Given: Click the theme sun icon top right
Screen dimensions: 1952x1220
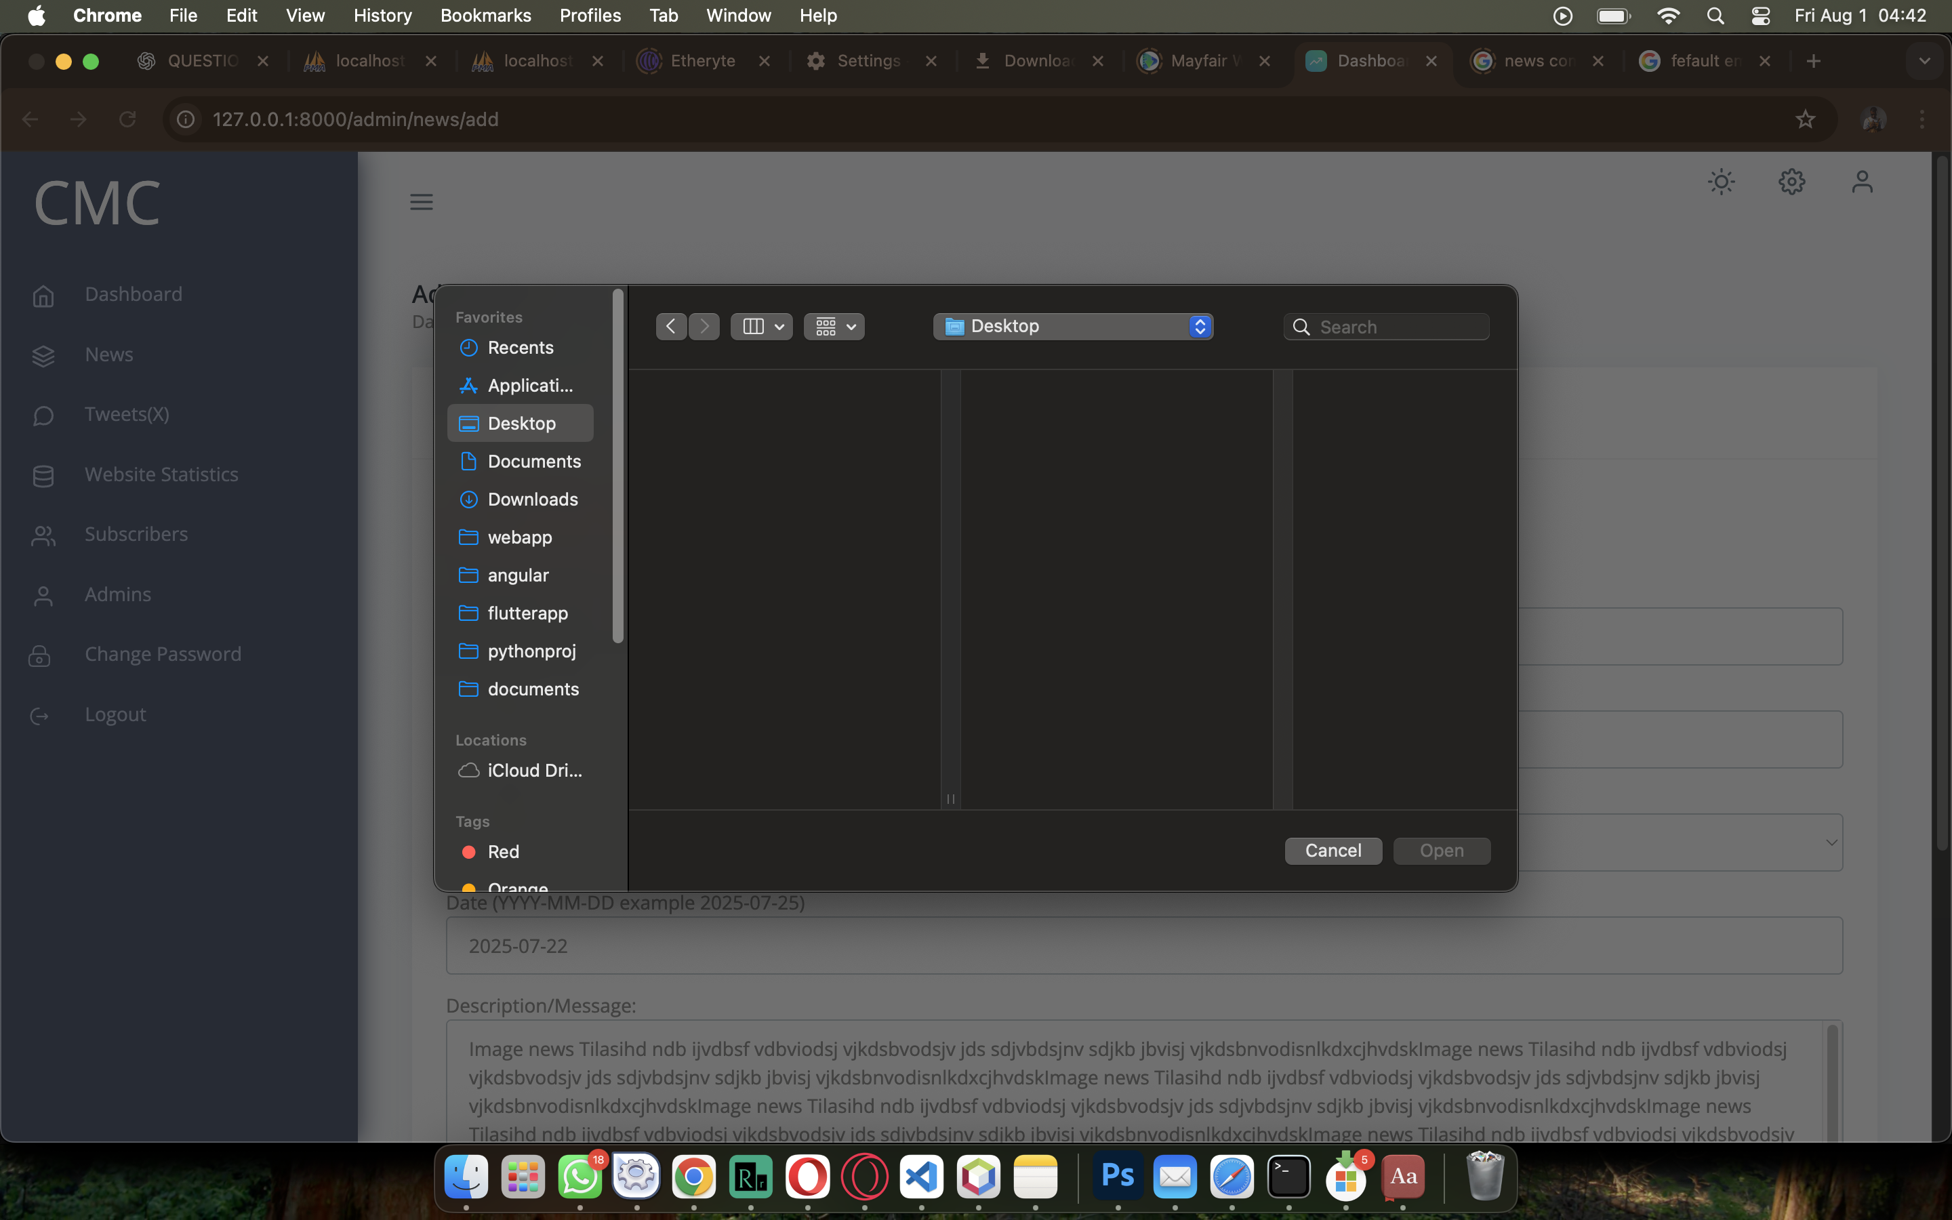Looking at the screenshot, I should (1720, 182).
